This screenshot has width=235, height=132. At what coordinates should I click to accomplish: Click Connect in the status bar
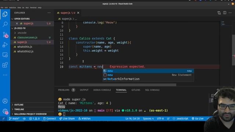50,119
